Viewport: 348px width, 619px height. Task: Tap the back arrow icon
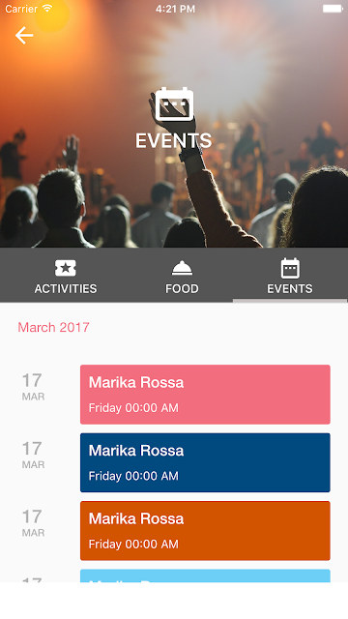click(x=24, y=35)
